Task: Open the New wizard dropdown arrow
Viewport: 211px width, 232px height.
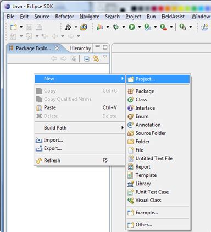Action: [21, 27]
